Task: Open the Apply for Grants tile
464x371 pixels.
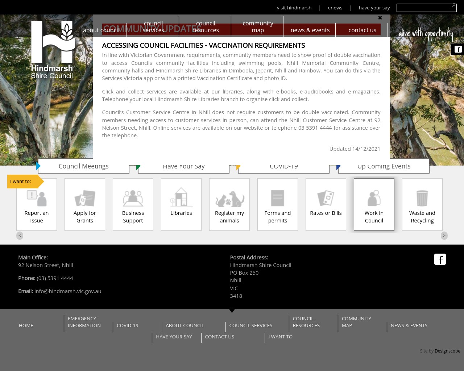Action: tap(85, 205)
